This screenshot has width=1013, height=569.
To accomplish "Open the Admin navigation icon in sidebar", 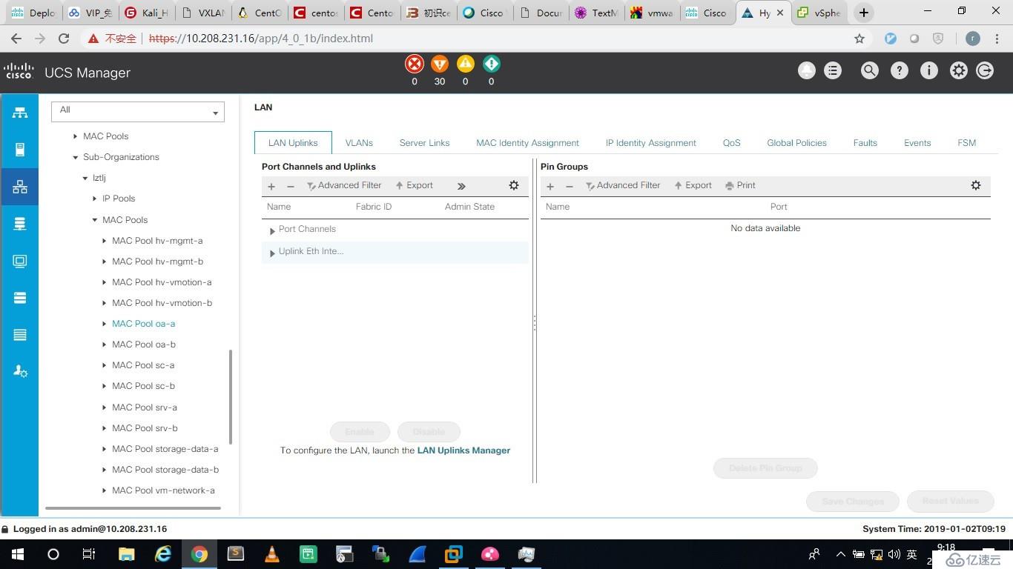I will coord(19,372).
